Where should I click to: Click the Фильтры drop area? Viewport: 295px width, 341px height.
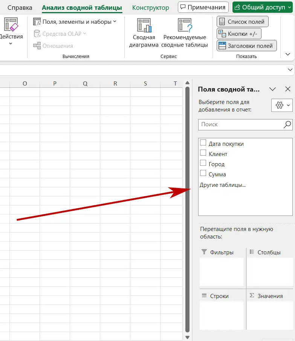(222, 272)
